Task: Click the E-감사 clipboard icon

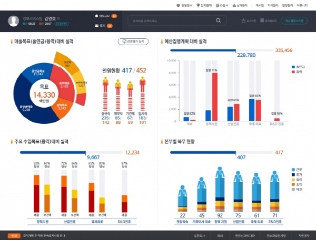Action: tap(217, 5)
